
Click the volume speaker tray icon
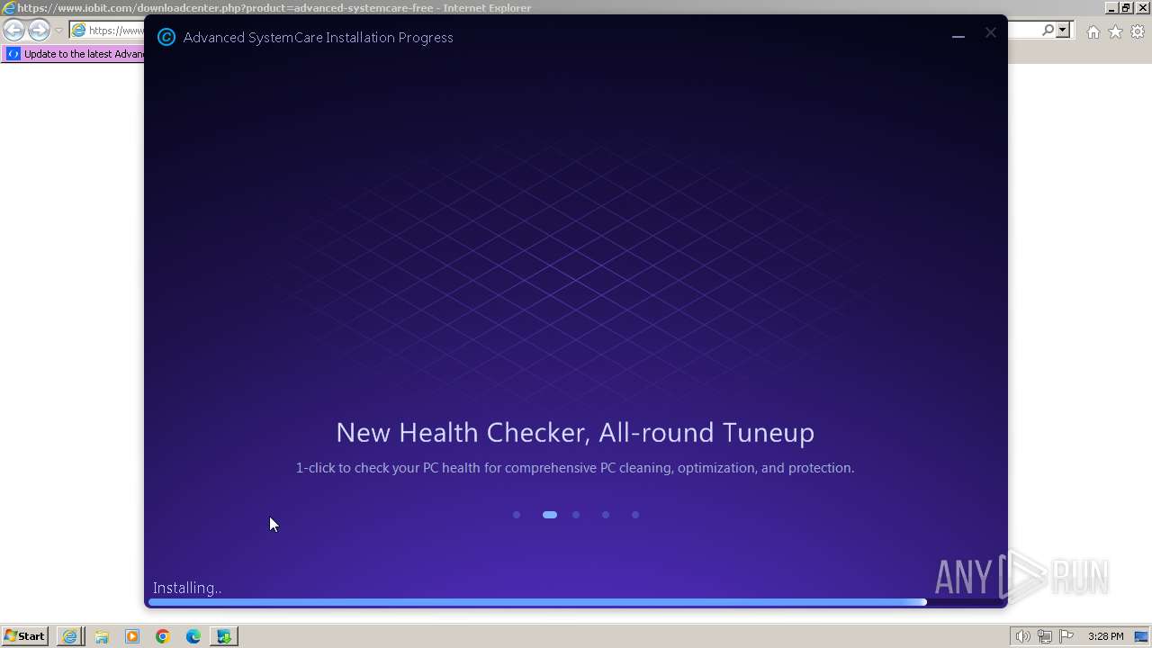(x=1023, y=636)
